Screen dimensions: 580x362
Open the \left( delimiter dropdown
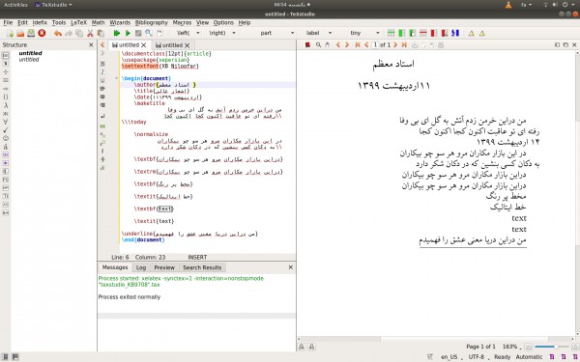tap(198, 33)
